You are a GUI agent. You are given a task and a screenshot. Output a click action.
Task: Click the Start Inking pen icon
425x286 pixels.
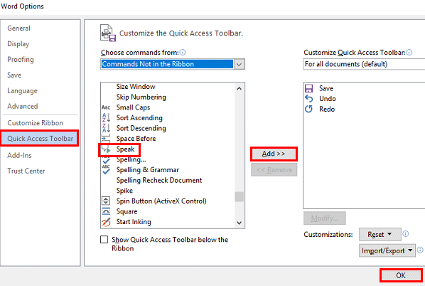tap(106, 222)
